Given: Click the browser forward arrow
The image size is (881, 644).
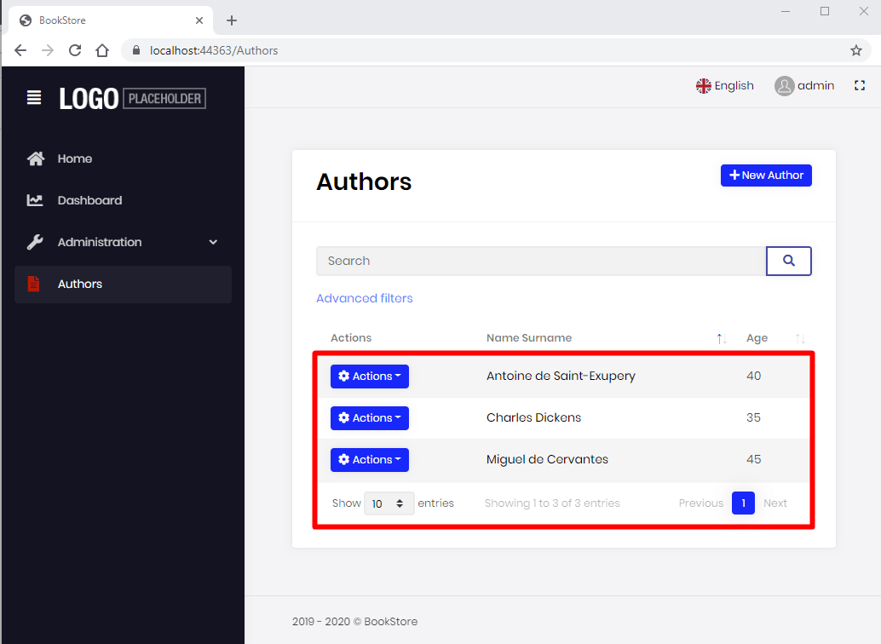Looking at the screenshot, I should [x=48, y=50].
